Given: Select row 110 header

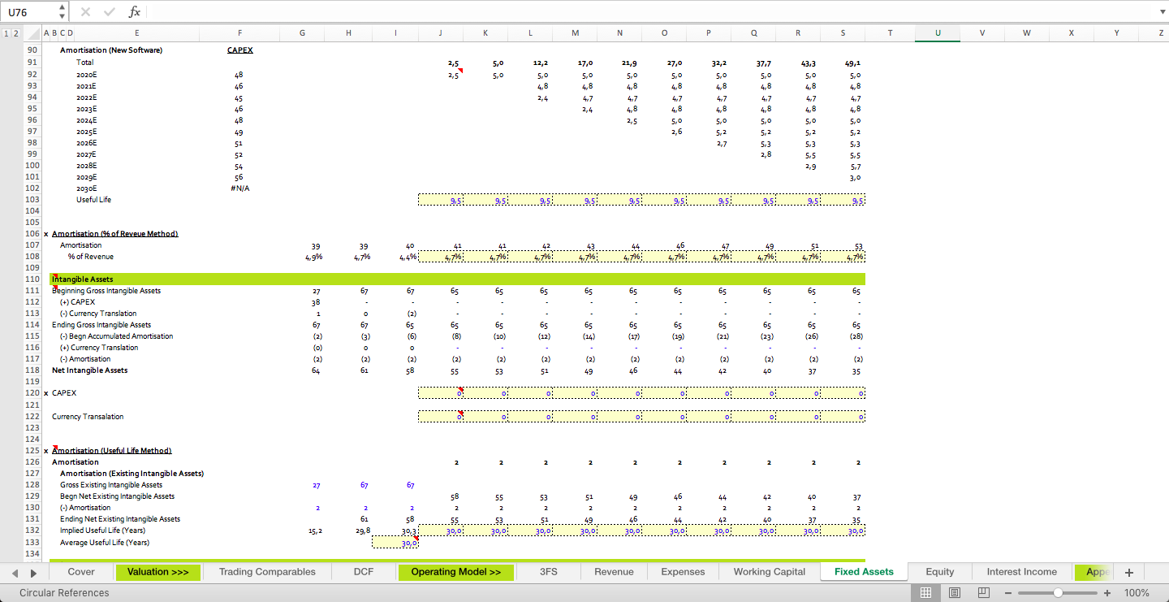Looking at the screenshot, I should tap(32, 279).
